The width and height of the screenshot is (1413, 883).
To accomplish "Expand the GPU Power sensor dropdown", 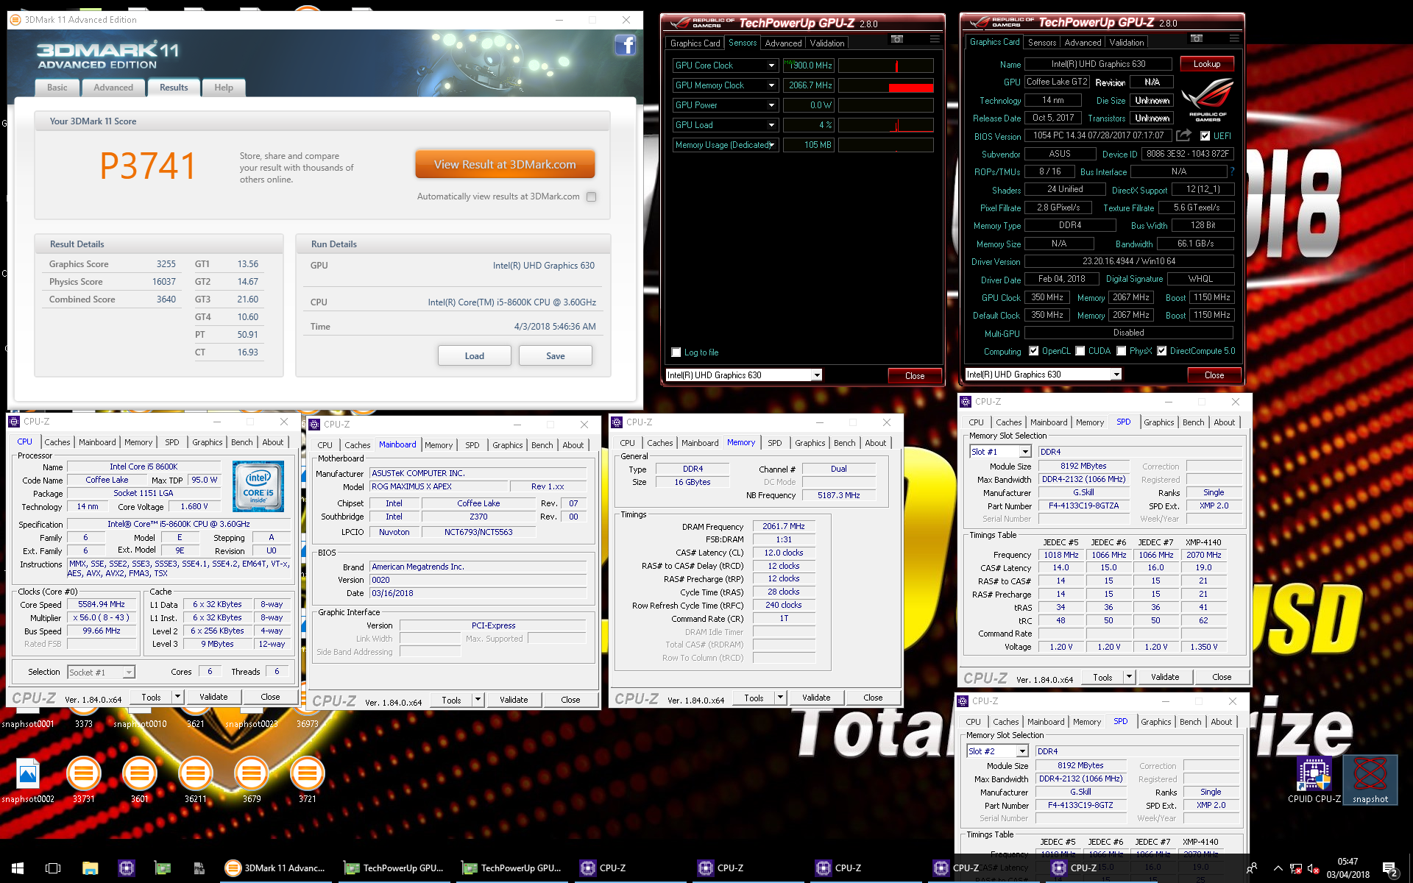I will (771, 105).
